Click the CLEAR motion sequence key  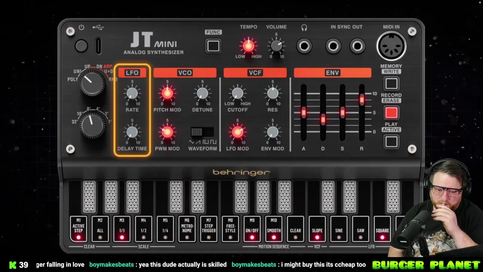click(x=295, y=229)
